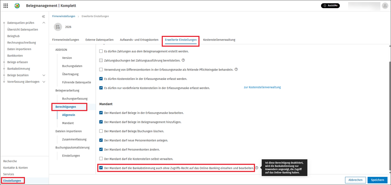Select ADDISON in settings navigation
Screen dimensions: 391x185
click(x=61, y=50)
